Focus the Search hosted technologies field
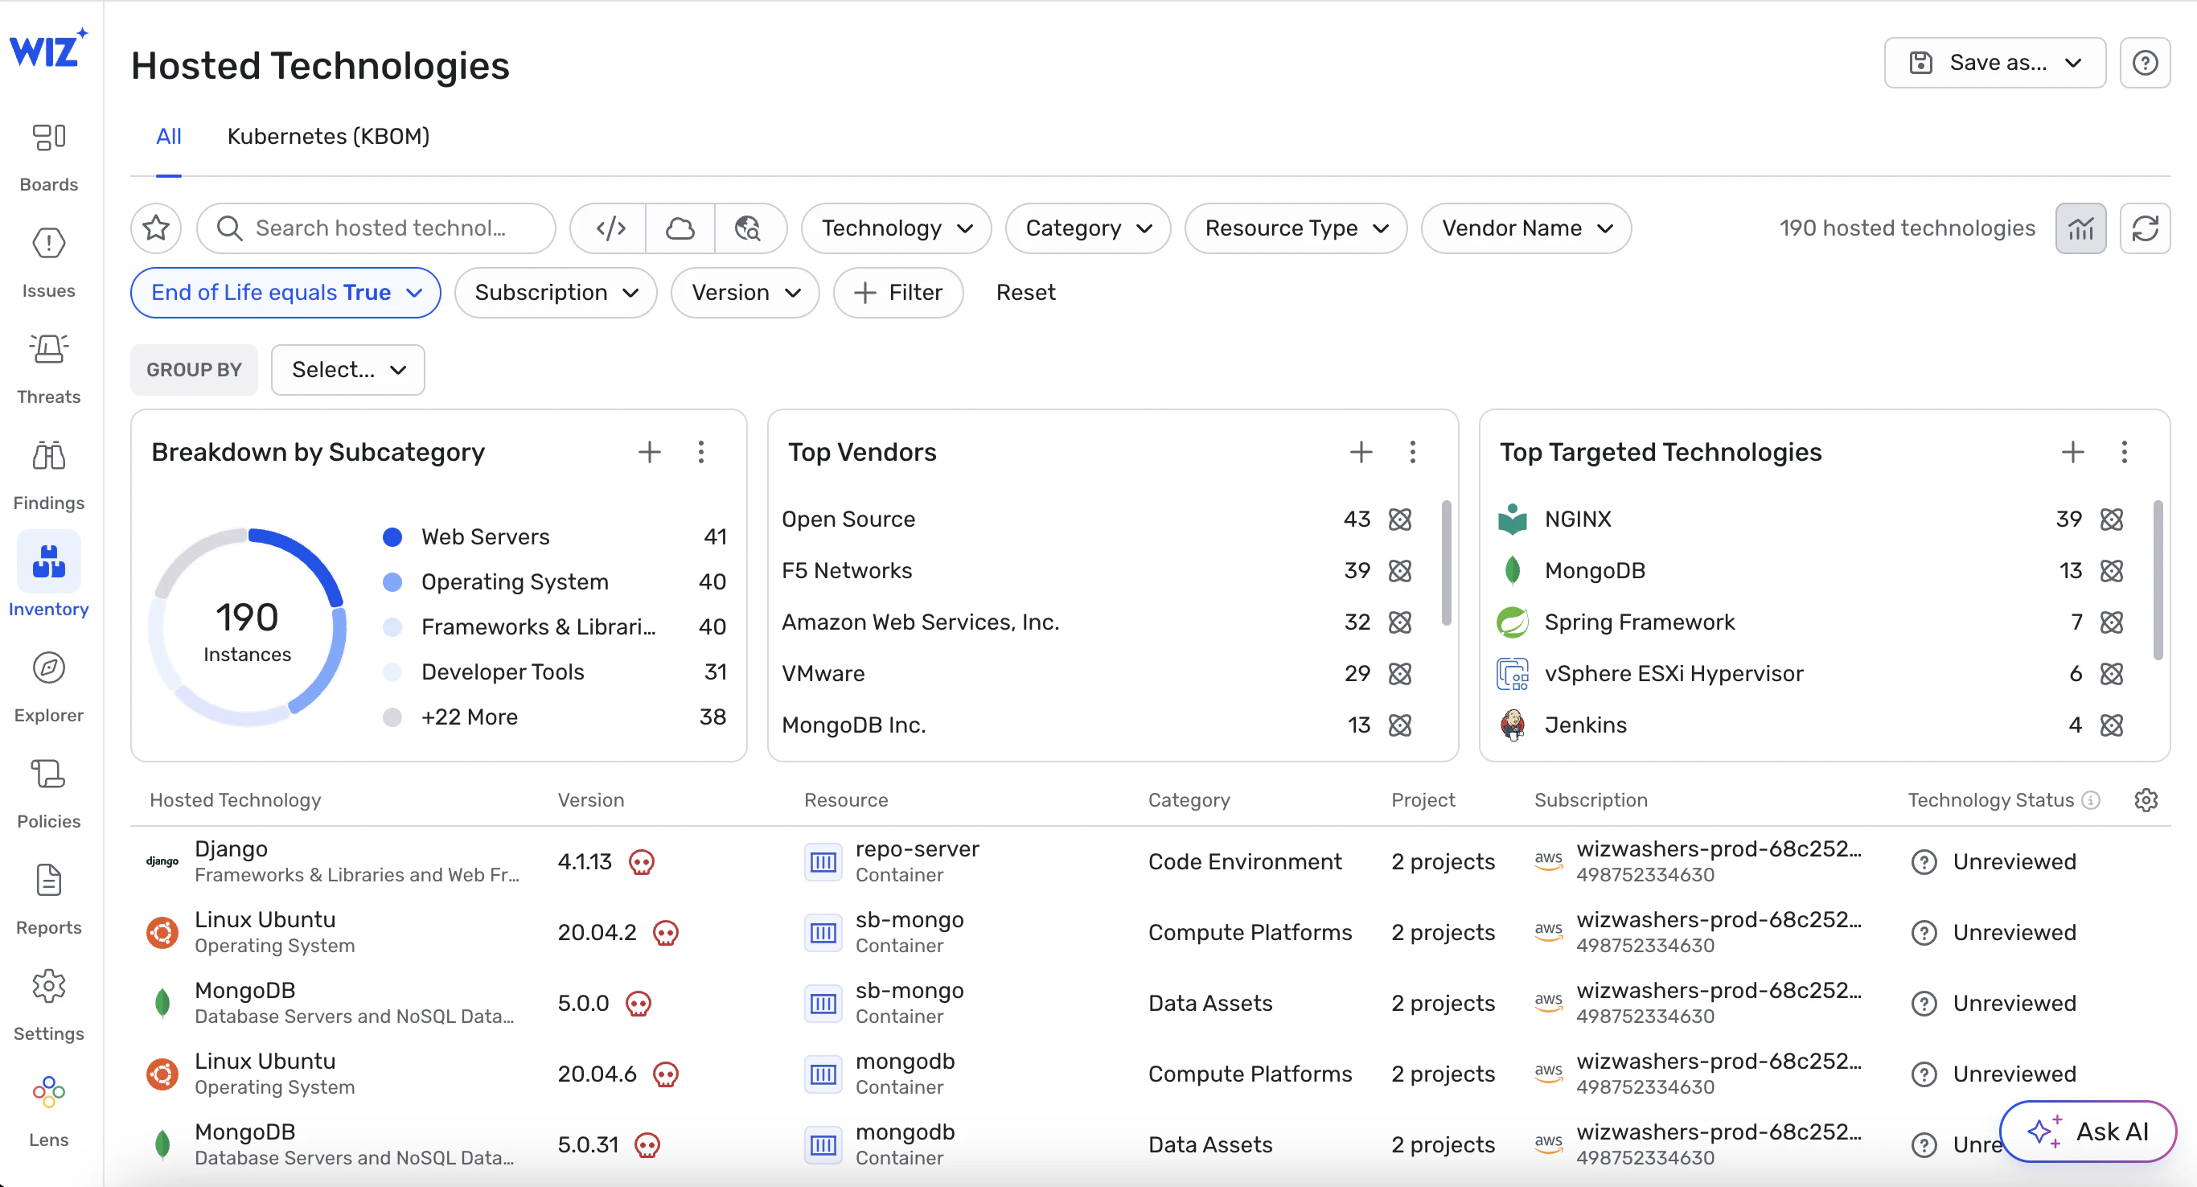 pos(380,228)
